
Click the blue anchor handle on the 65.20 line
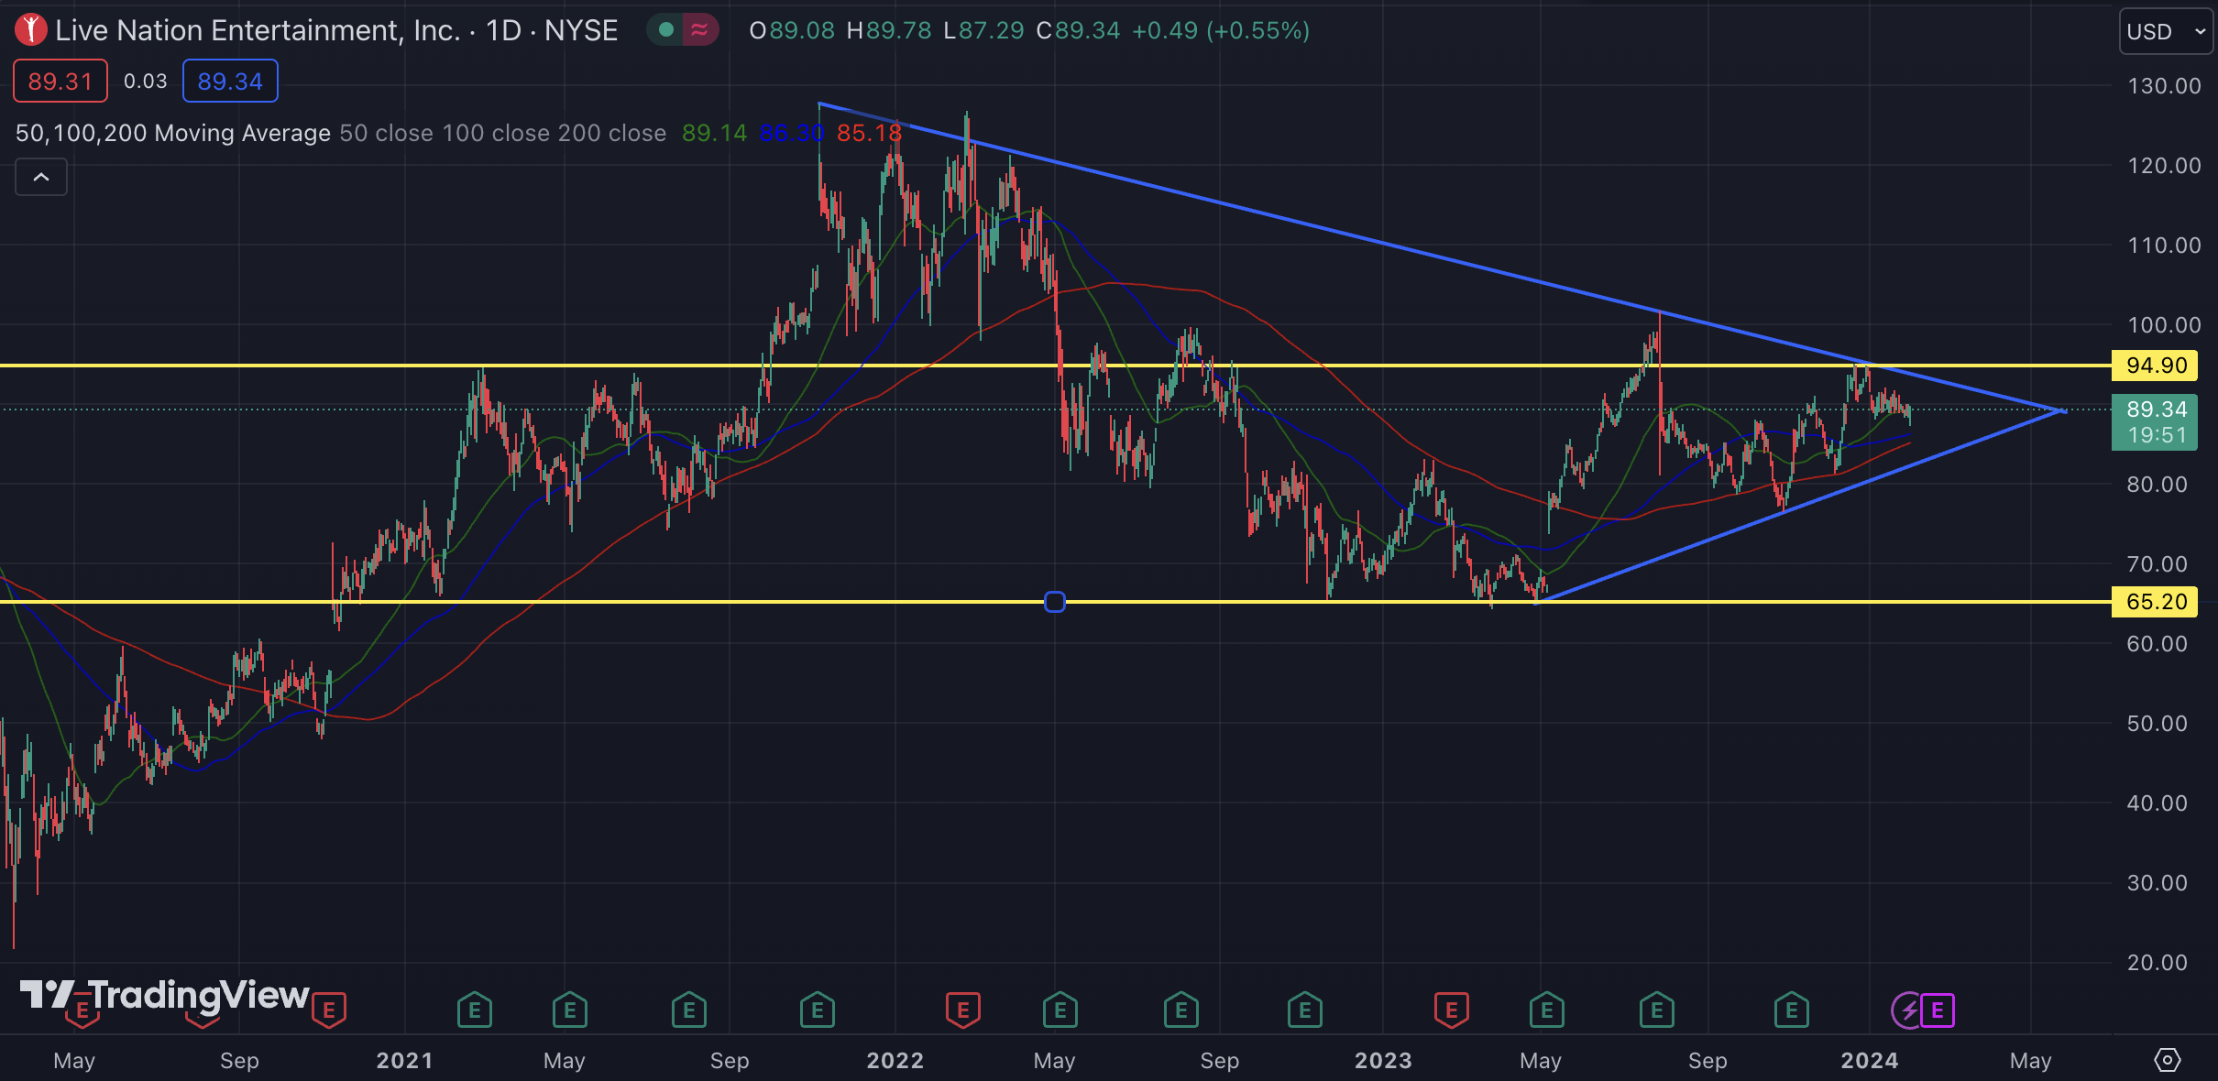[x=1055, y=602]
